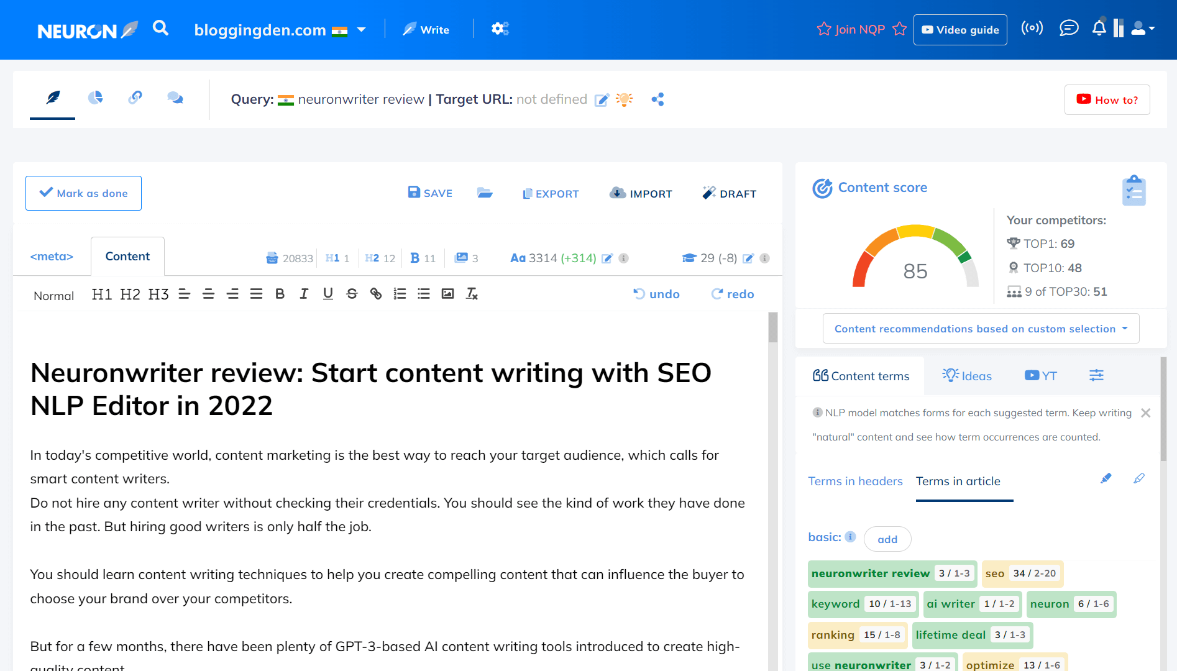
Task: Toggle bold formatting
Action: pyautogui.click(x=280, y=294)
